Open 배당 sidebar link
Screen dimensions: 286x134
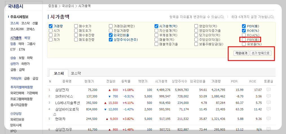(x=27, y=38)
